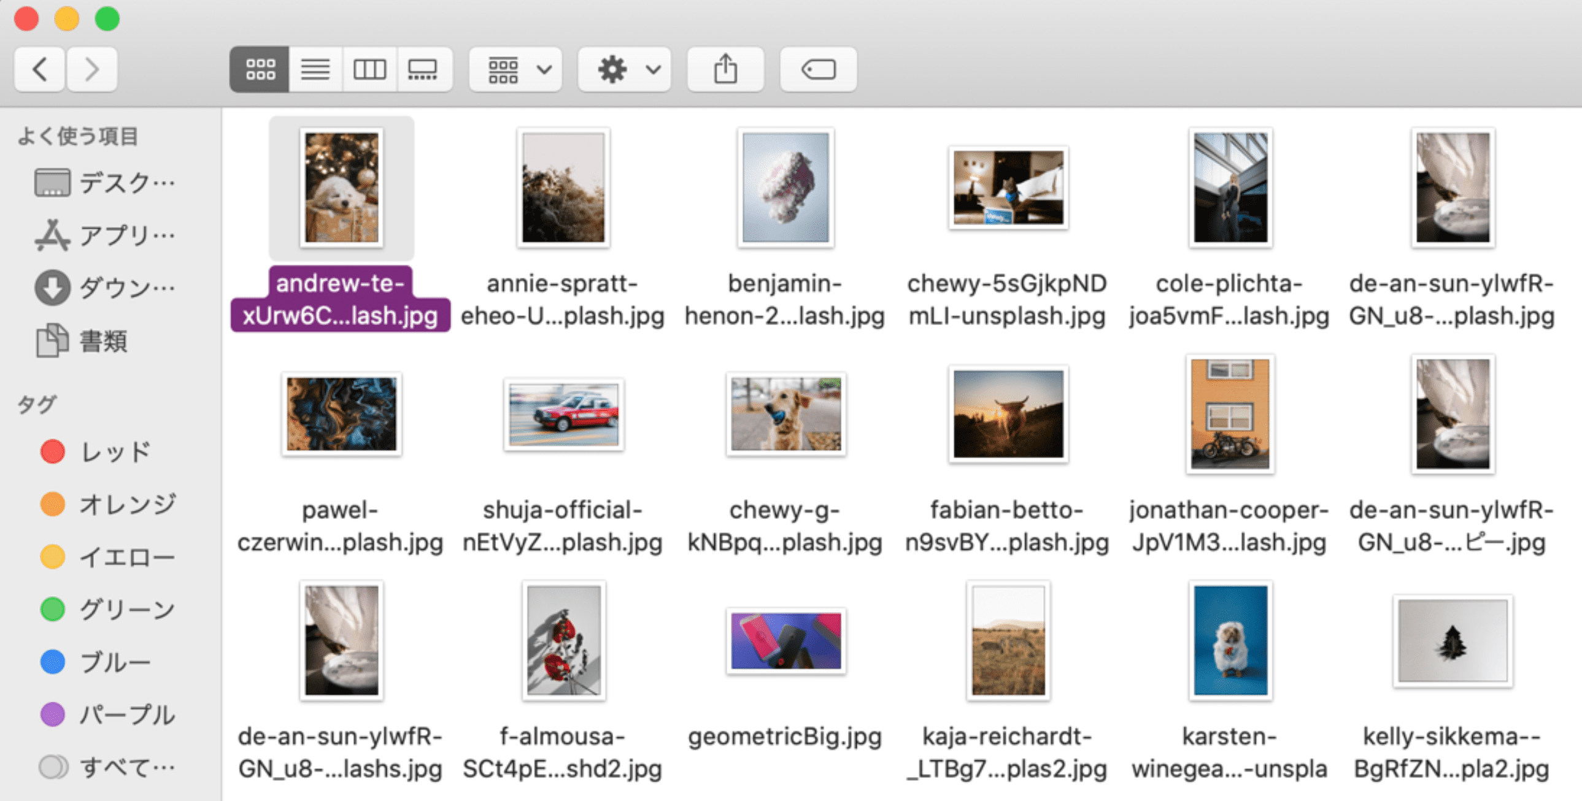Screen dimensions: 1582x801
Task: Switch to column view
Action: (369, 69)
